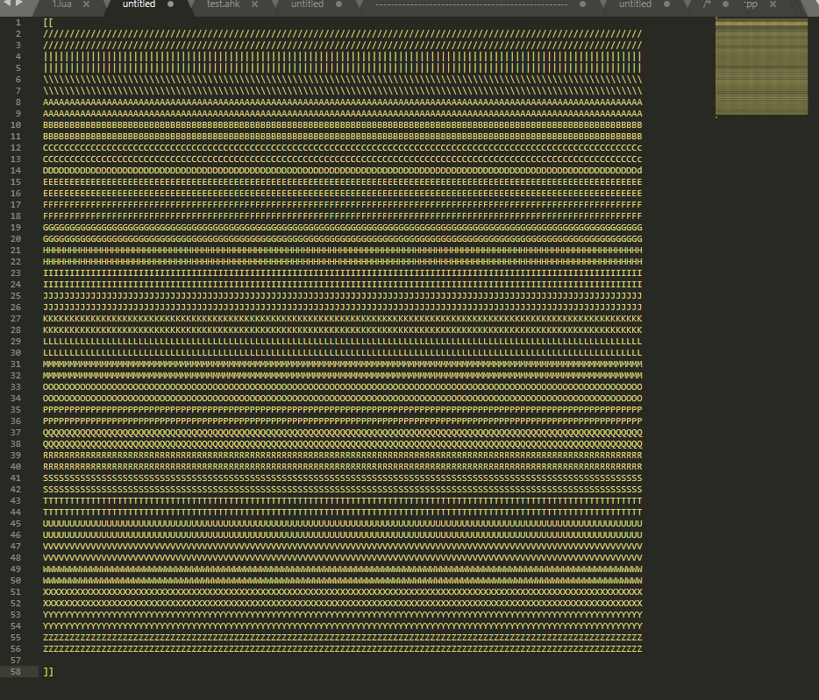Click line number 45 in the gutter
819x700 pixels.
(16, 524)
